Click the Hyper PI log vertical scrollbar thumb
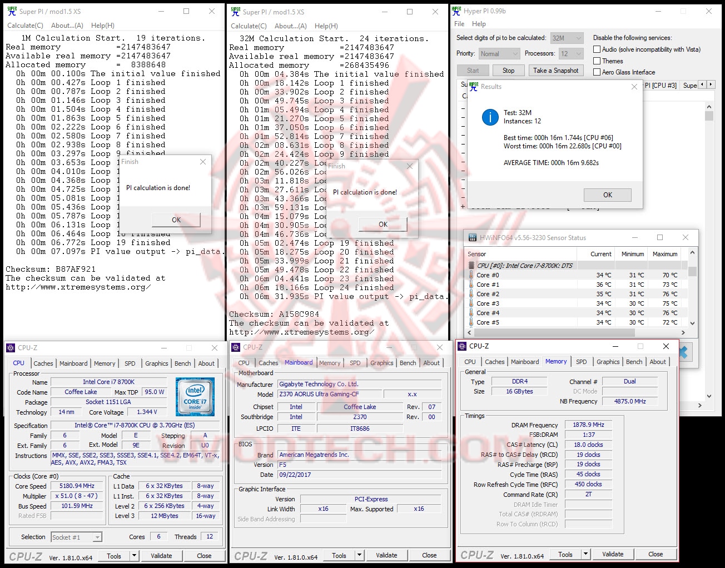The width and height of the screenshot is (725, 568). [x=709, y=116]
